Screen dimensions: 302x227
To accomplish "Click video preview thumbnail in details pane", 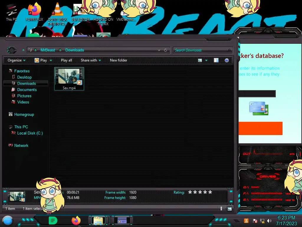I will (17, 196).
